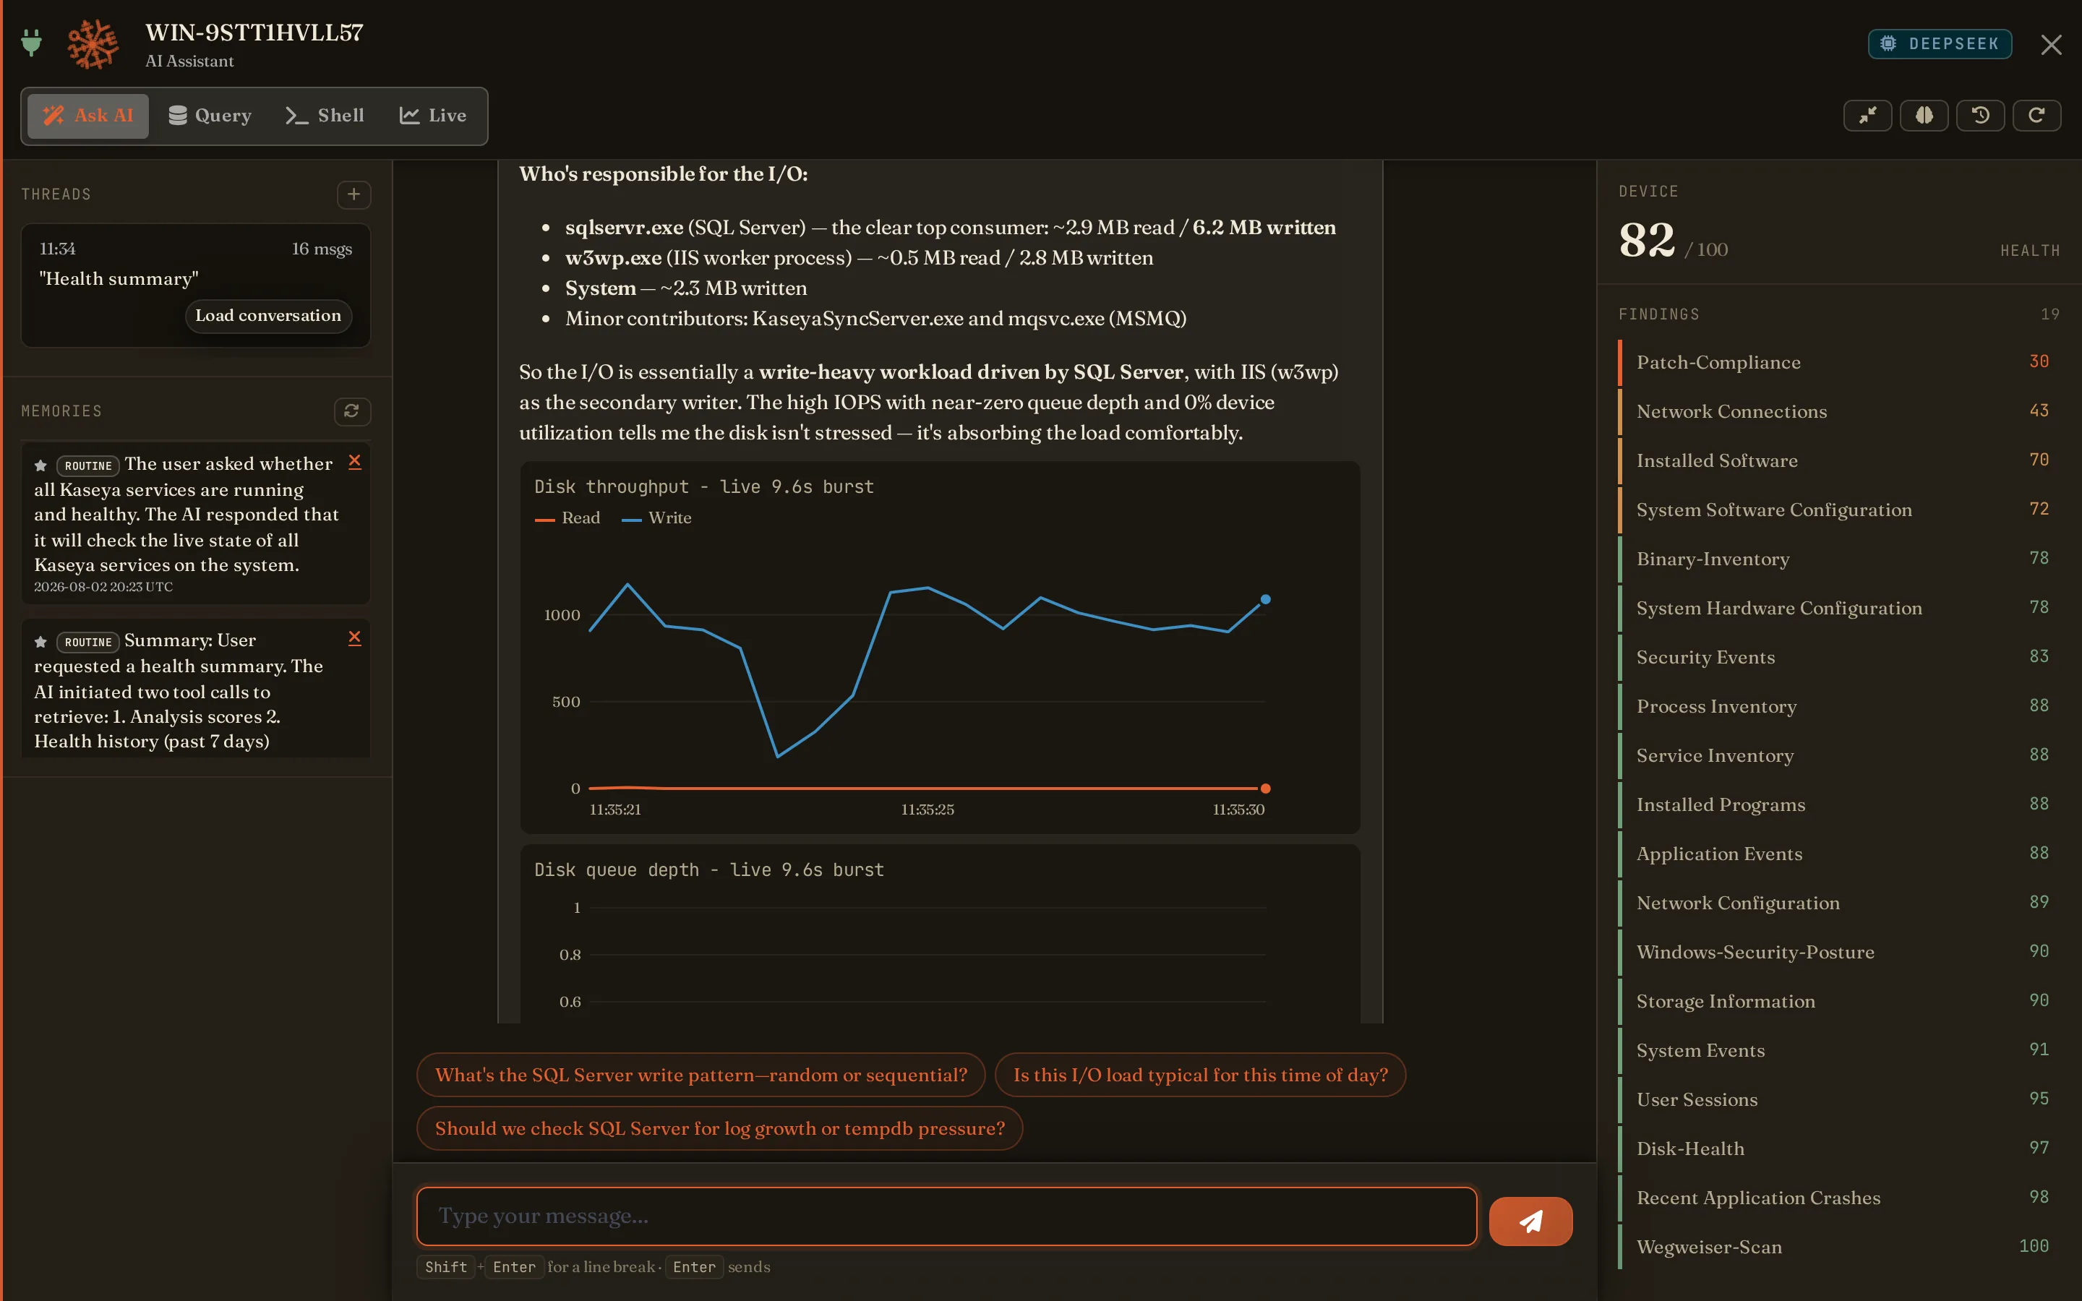Switch to the Query tab
The width and height of the screenshot is (2082, 1301).
pyautogui.click(x=210, y=116)
